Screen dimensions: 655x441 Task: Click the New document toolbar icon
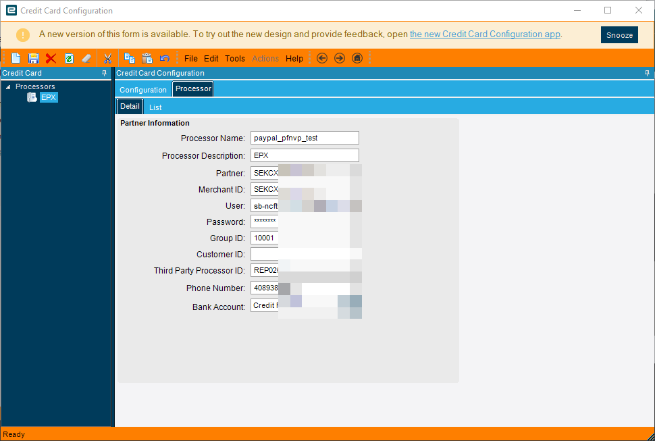point(16,59)
